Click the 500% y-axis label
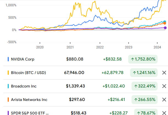This screenshot has height=115, width=168. click(x=12, y=18)
